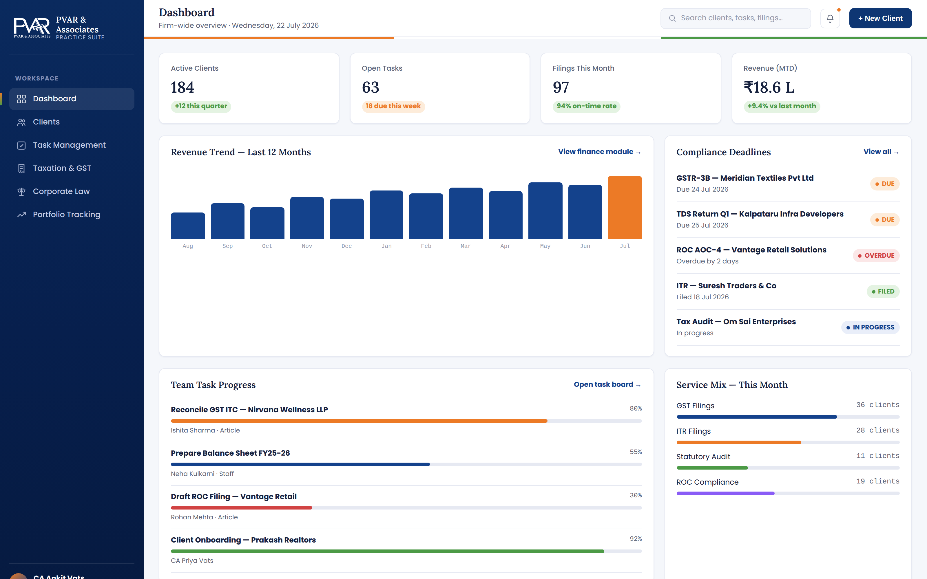Click the orange Jul revenue bar

pos(625,208)
